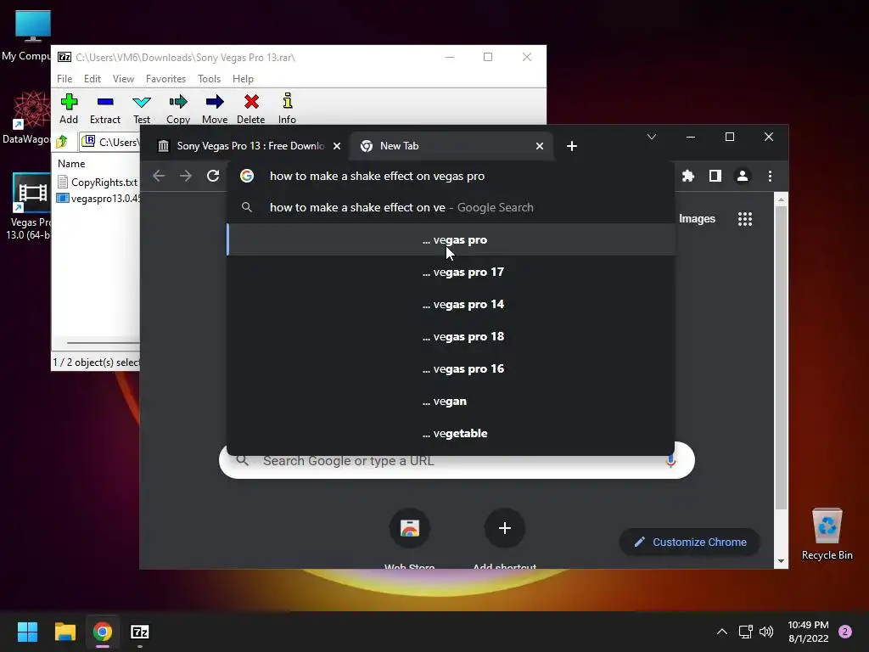The image size is (869, 652).
Task: Choose the '... vegan' suggestion
Action: (451, 401)
